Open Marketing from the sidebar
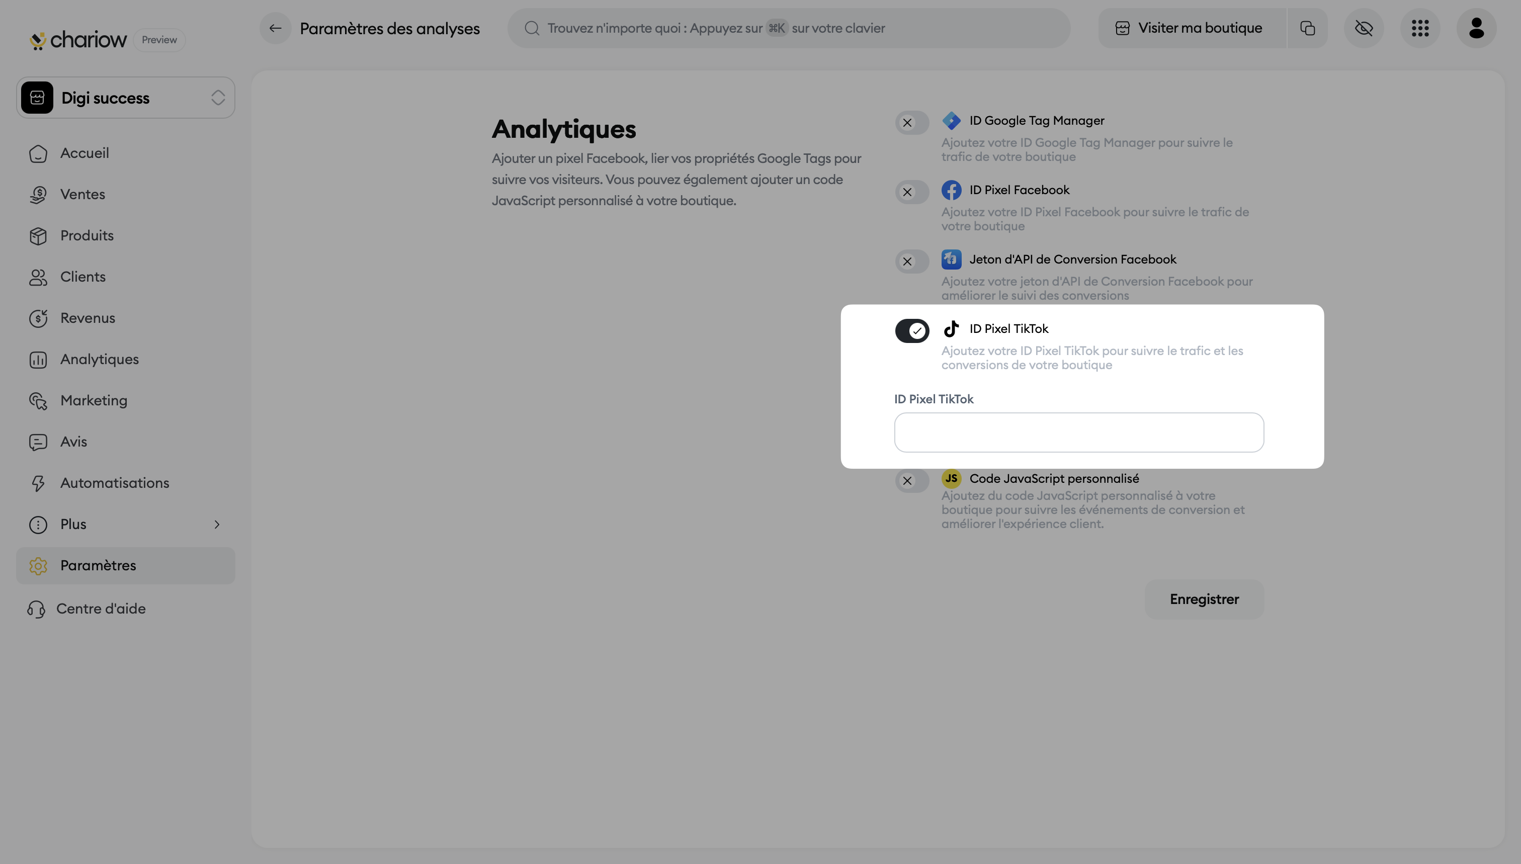This screenshot has width=1521, height=864. tap(94, 400)
